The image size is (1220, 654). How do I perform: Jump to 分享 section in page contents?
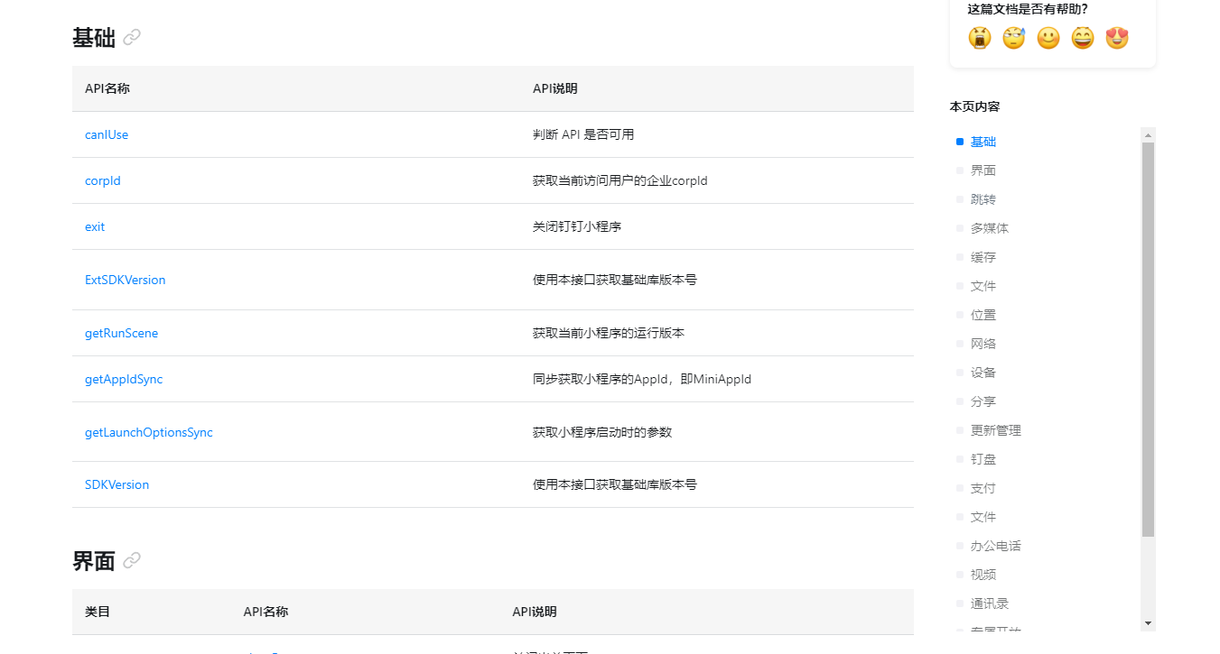[x=983, y=401]
